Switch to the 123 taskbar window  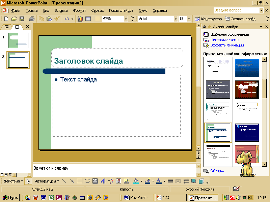point(170,198)
